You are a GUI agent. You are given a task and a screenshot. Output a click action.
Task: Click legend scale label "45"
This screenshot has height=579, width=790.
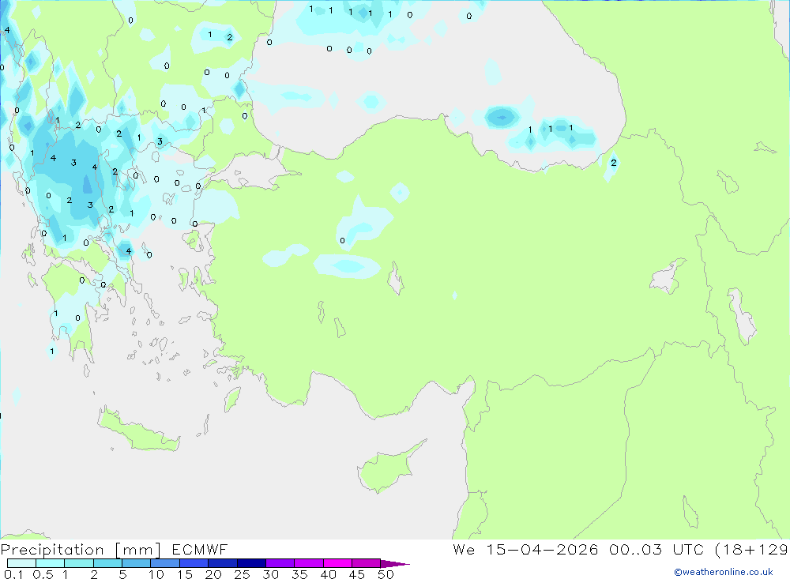point(357,574)
